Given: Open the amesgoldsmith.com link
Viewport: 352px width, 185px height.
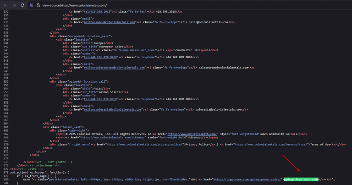Looking at the screenshot, I should (192, 134).
